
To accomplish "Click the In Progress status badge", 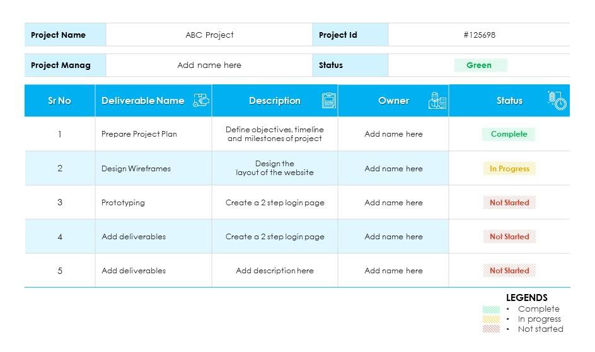I will tap(509, 169).
